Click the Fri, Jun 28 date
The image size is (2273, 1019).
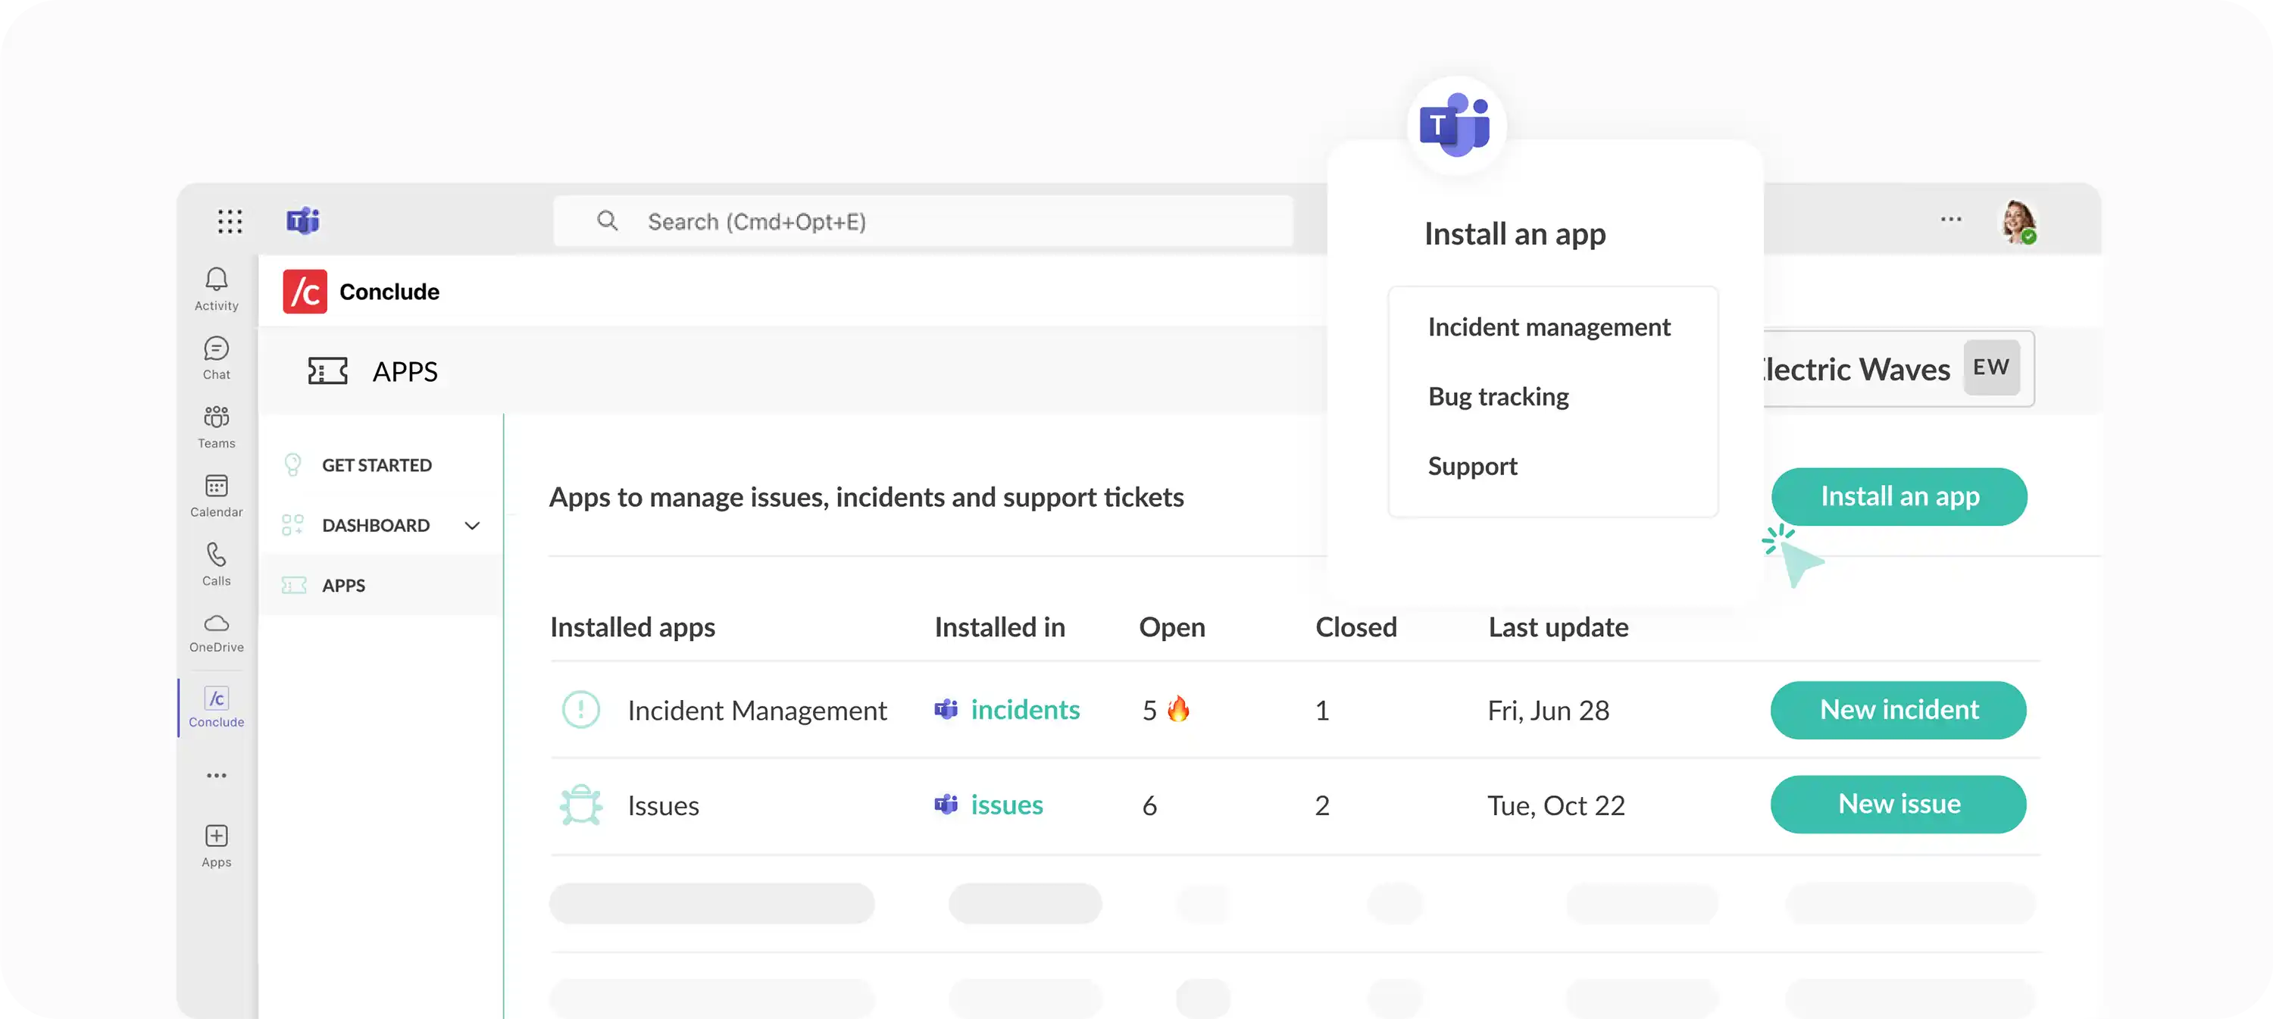coord(1549,710)
